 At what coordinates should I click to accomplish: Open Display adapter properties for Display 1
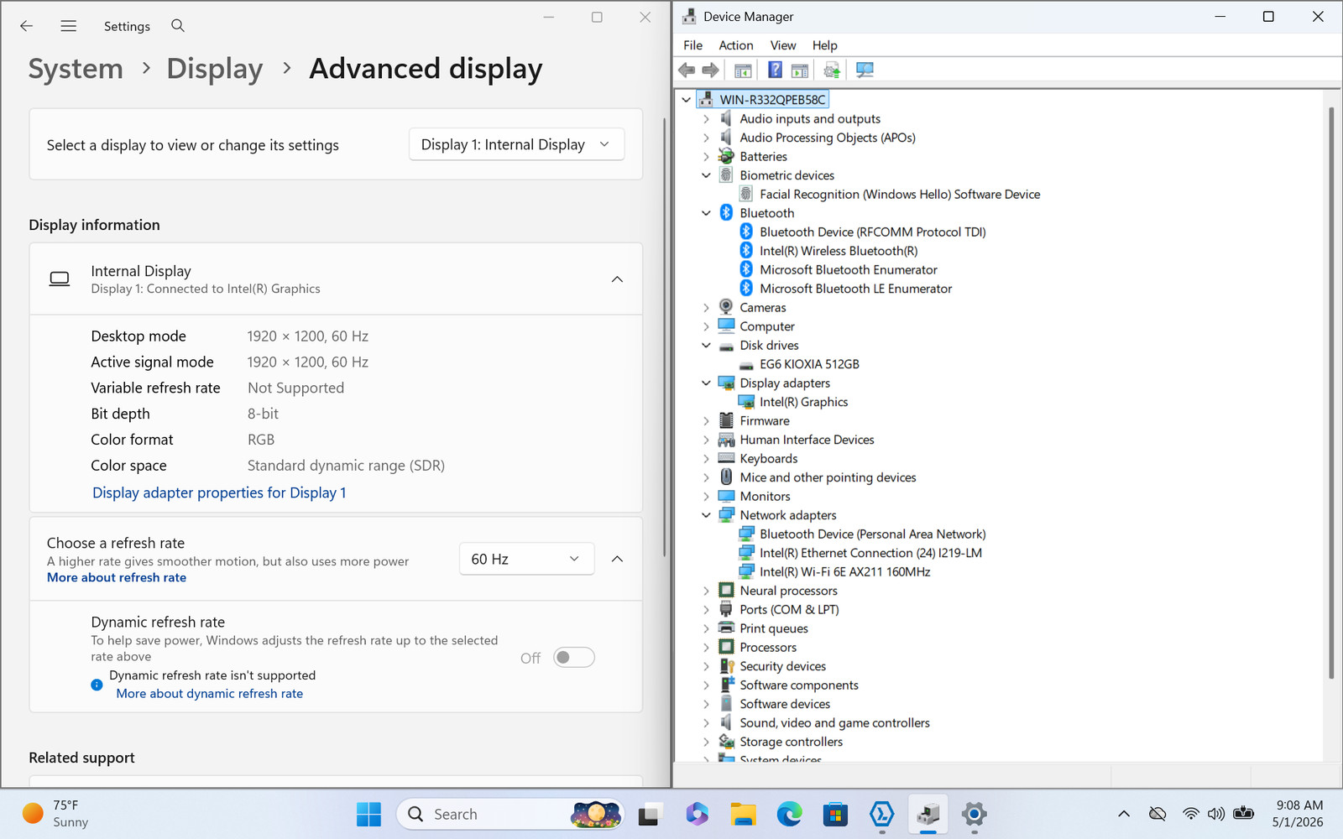pos(219,492)
